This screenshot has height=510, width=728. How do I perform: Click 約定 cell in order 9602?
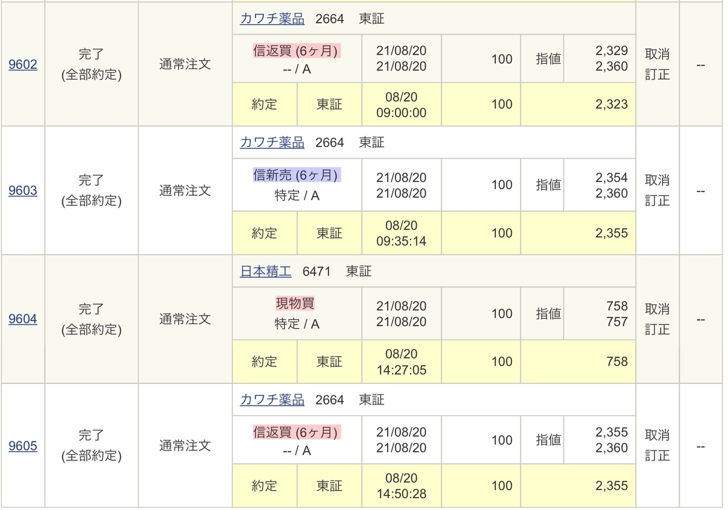pyautogui.click(x=265, y=104)
